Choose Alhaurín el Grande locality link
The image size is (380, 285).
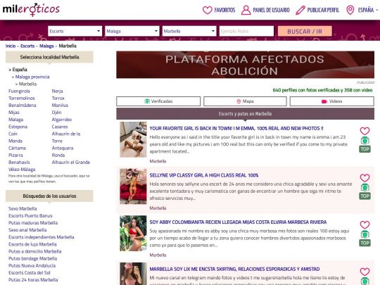pos(71,163)
